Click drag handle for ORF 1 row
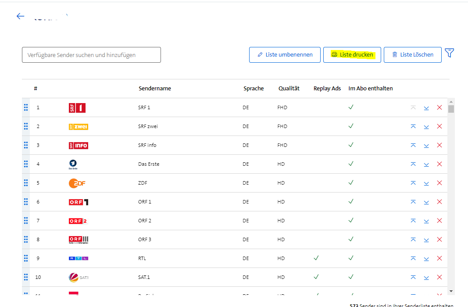 pos(26,202)
